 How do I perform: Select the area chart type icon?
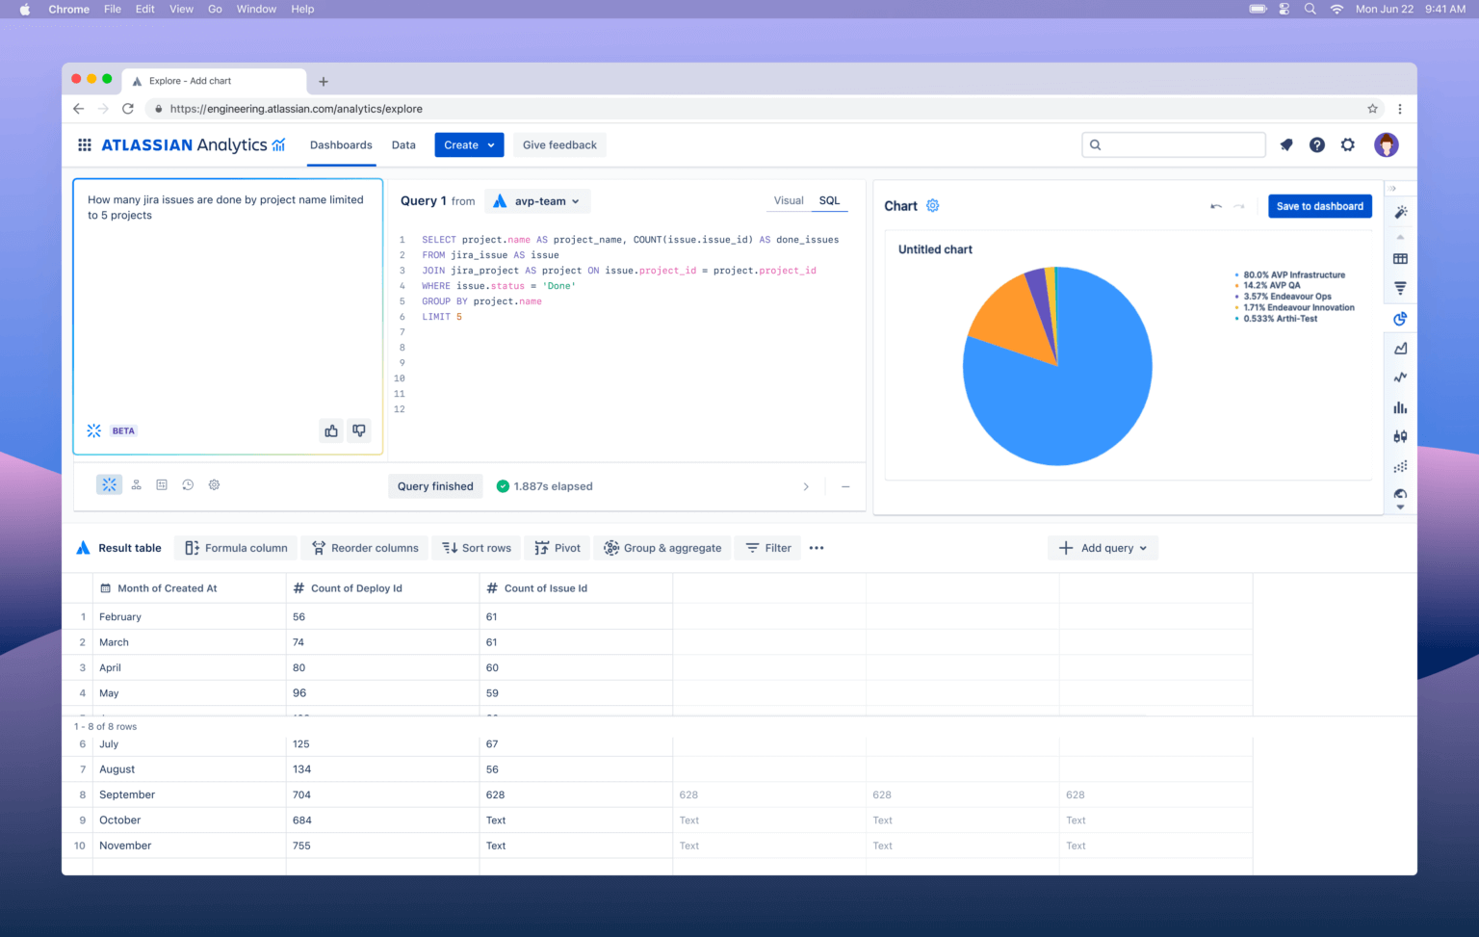[1400, 349]
